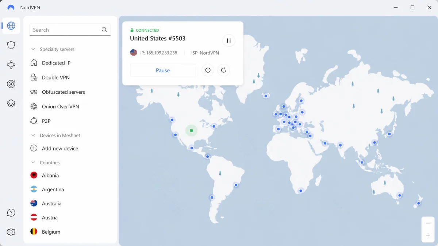
Task: Select the green connected US server marker
Action: (x=191, y=130)
